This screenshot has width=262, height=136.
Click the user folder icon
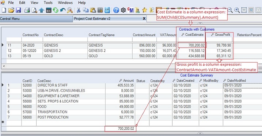point(137,10)
